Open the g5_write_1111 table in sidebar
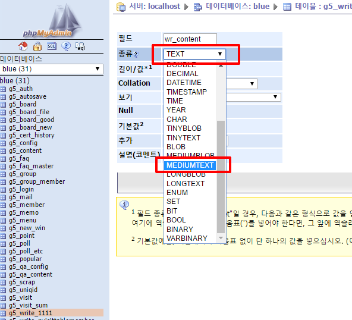The height and width of the screenshot is (320, 352). click(30, 313)
